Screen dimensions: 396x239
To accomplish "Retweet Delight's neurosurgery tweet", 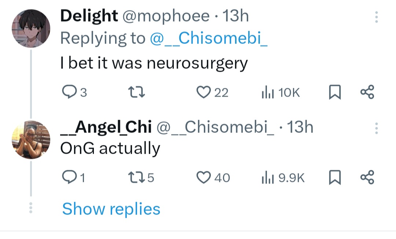I will pos(139,93).
